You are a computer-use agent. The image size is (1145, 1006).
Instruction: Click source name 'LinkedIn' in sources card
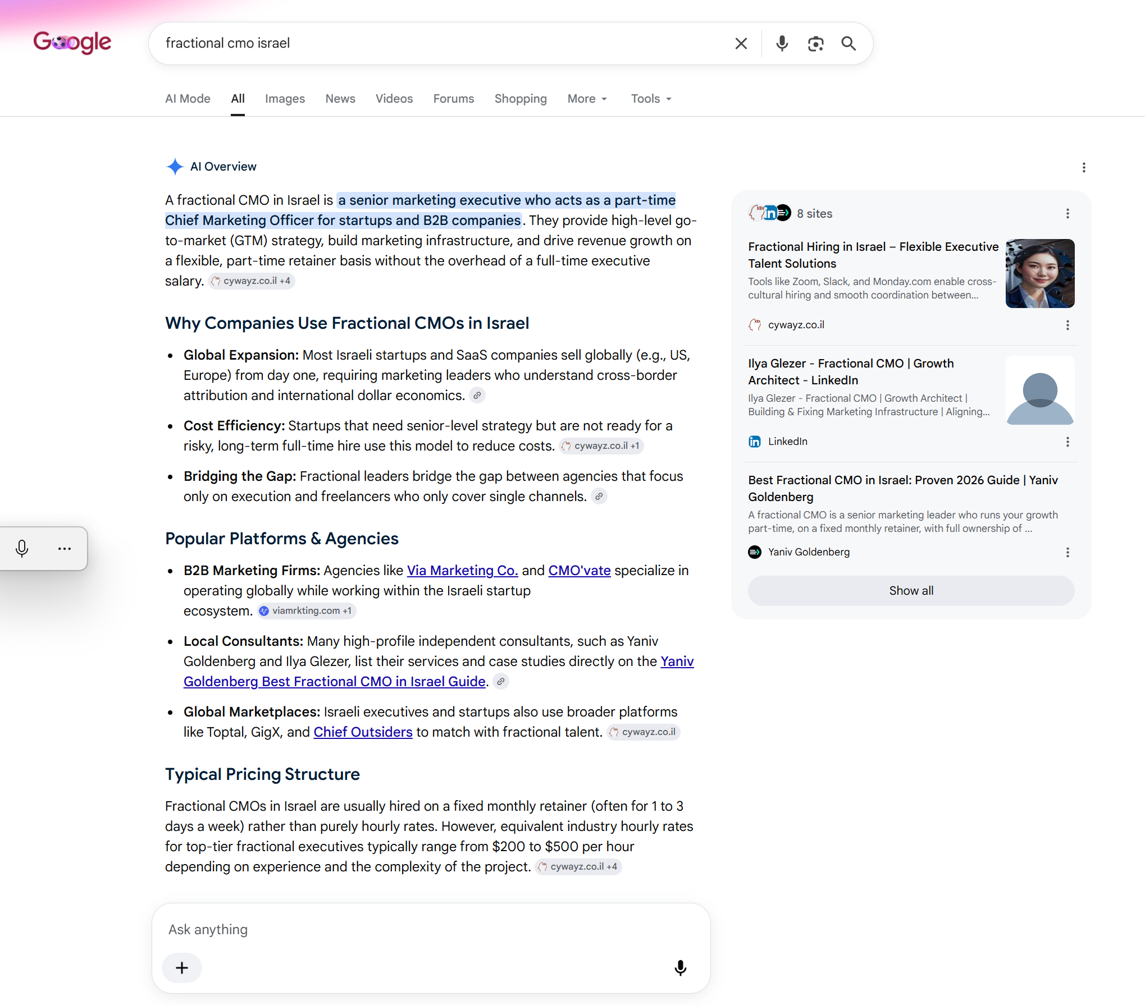click(787, 442)
